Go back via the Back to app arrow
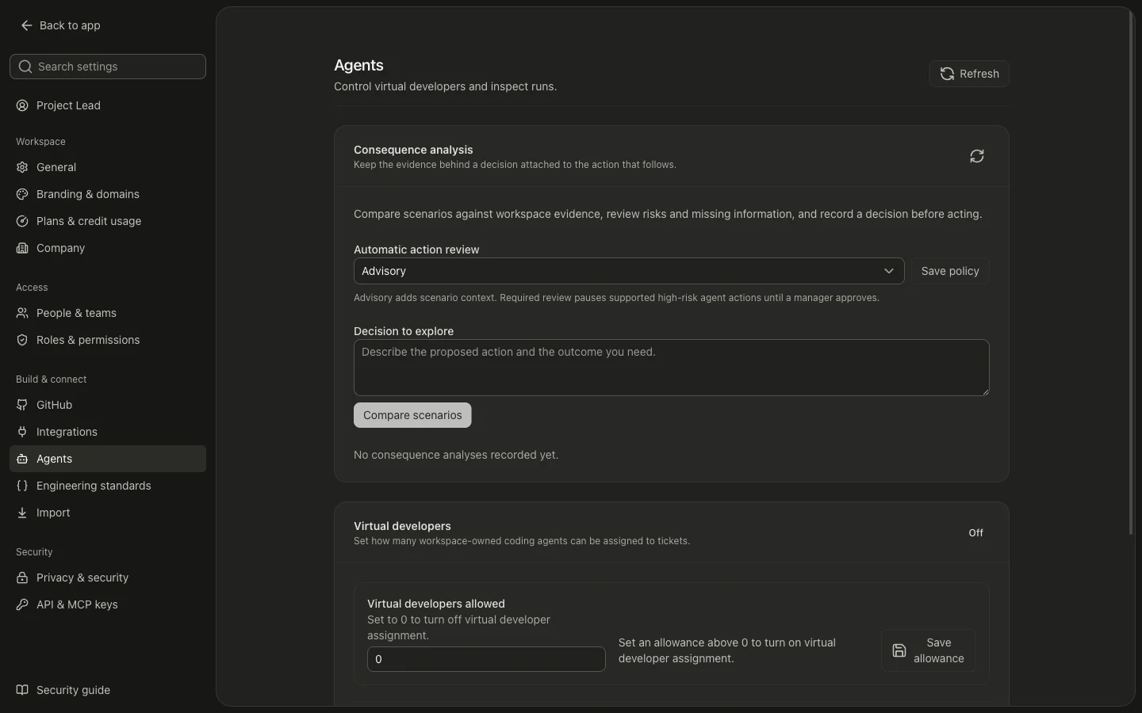 [60, 25]
